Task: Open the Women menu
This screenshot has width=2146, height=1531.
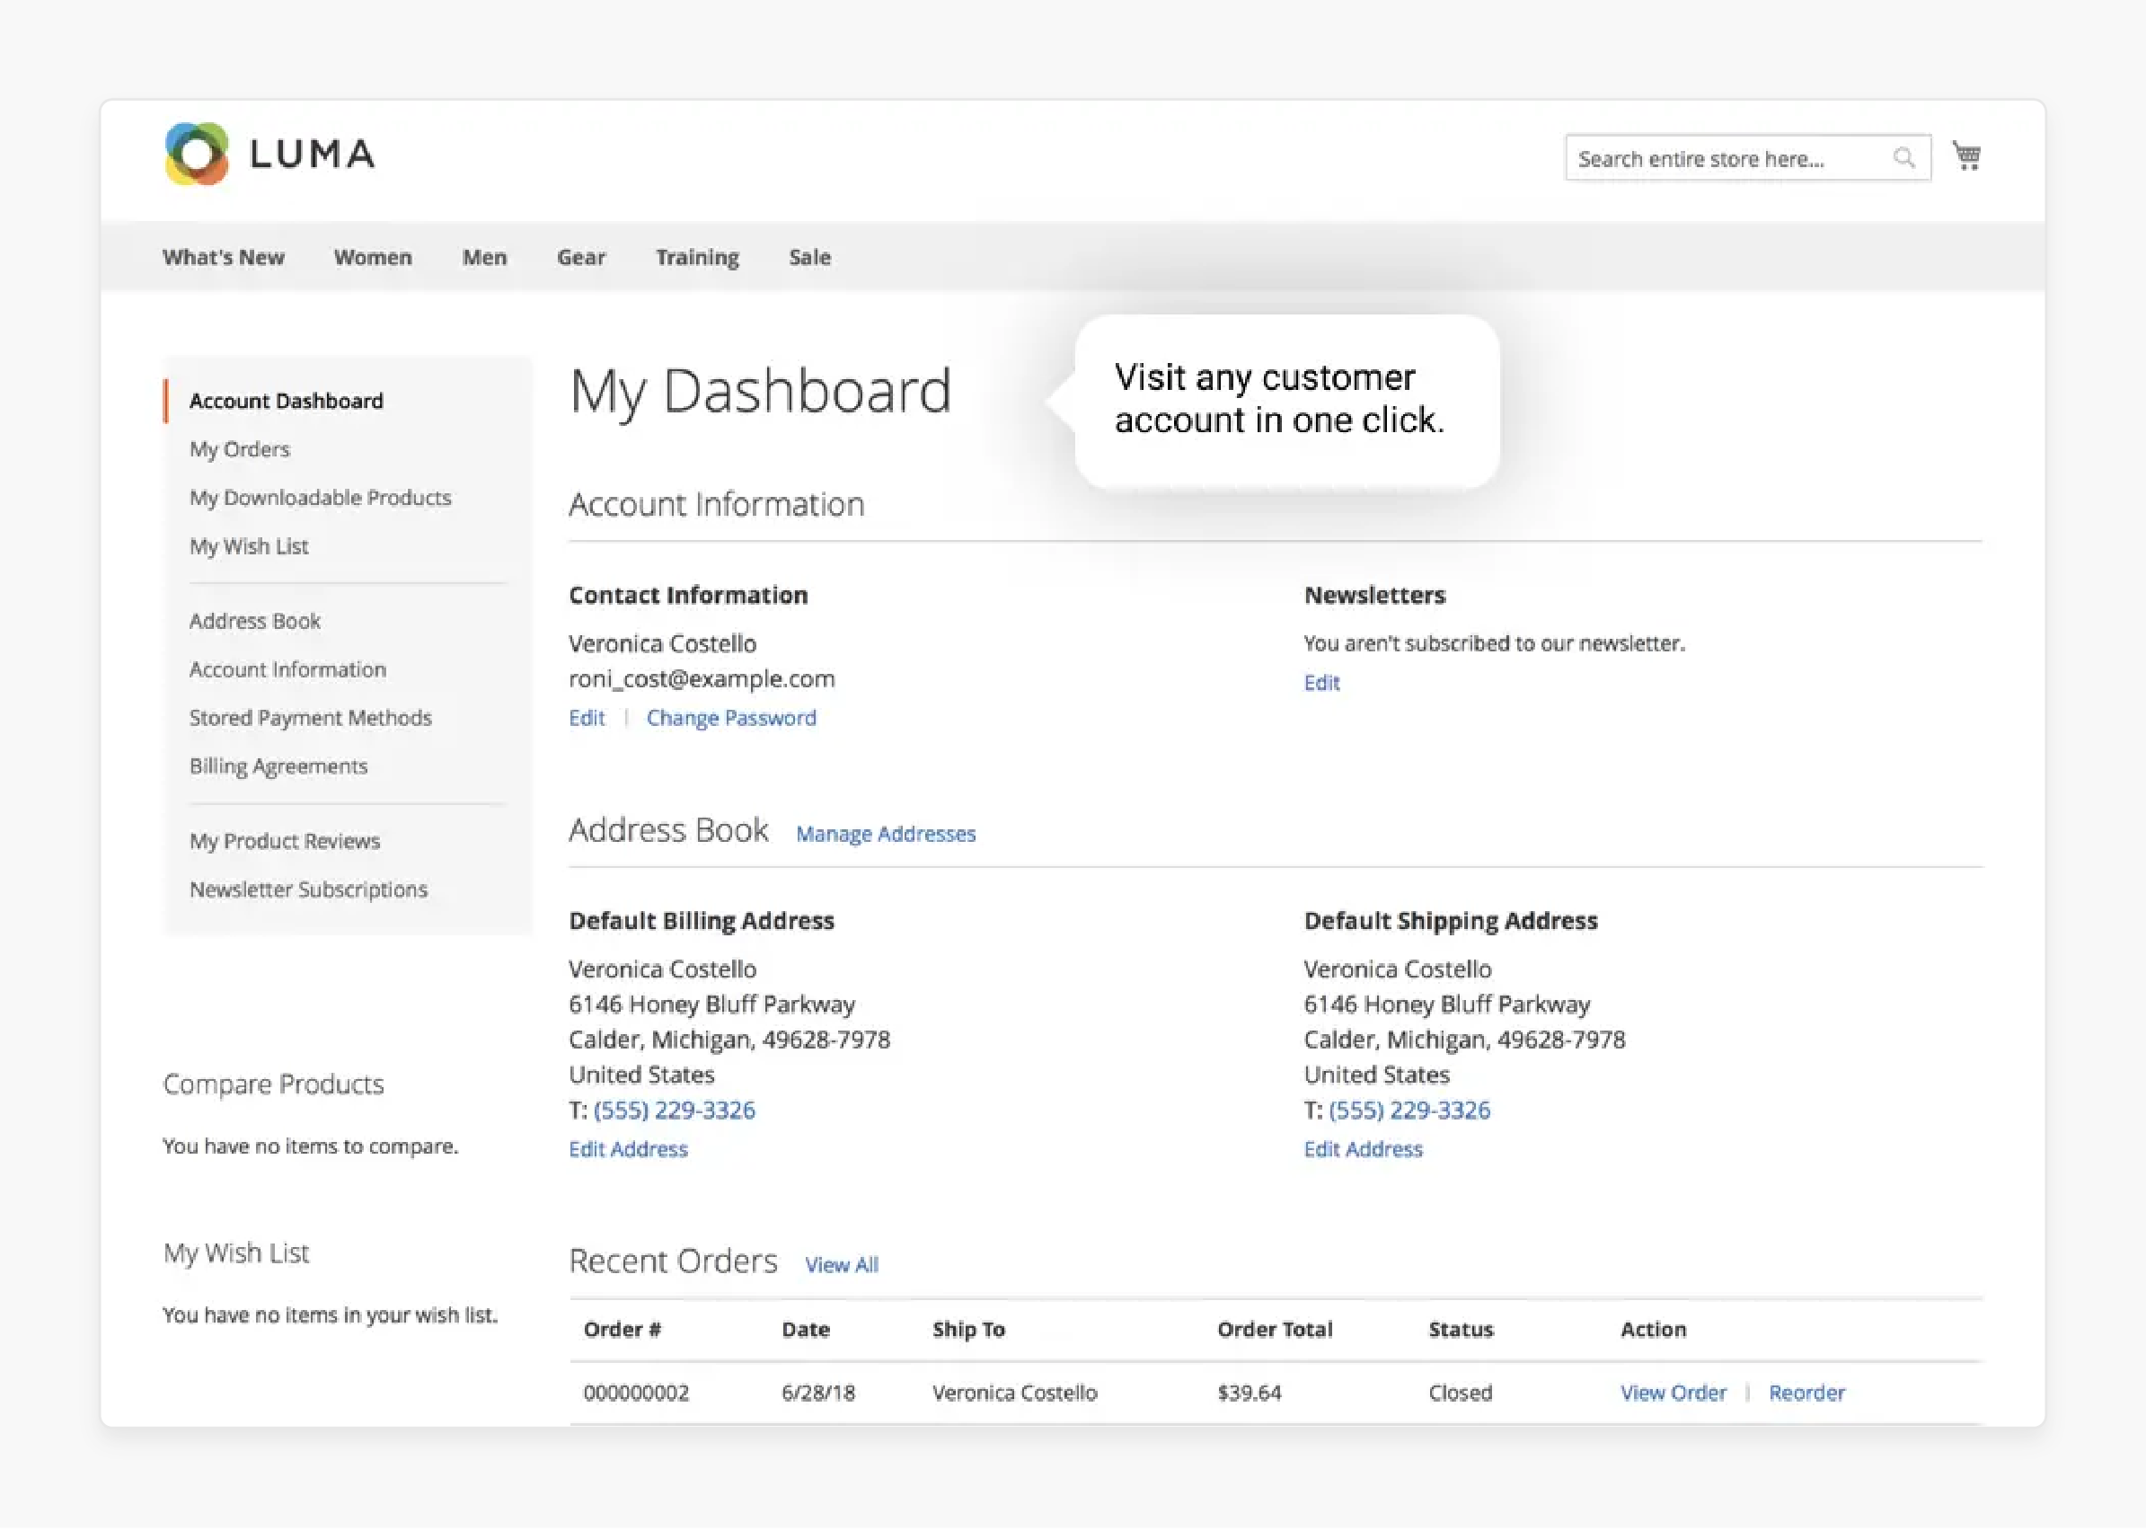Action: tap(373, 257)
